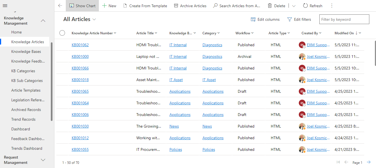Toggle the select-all rows circle
376x168 pixels.
pos(62,33)
